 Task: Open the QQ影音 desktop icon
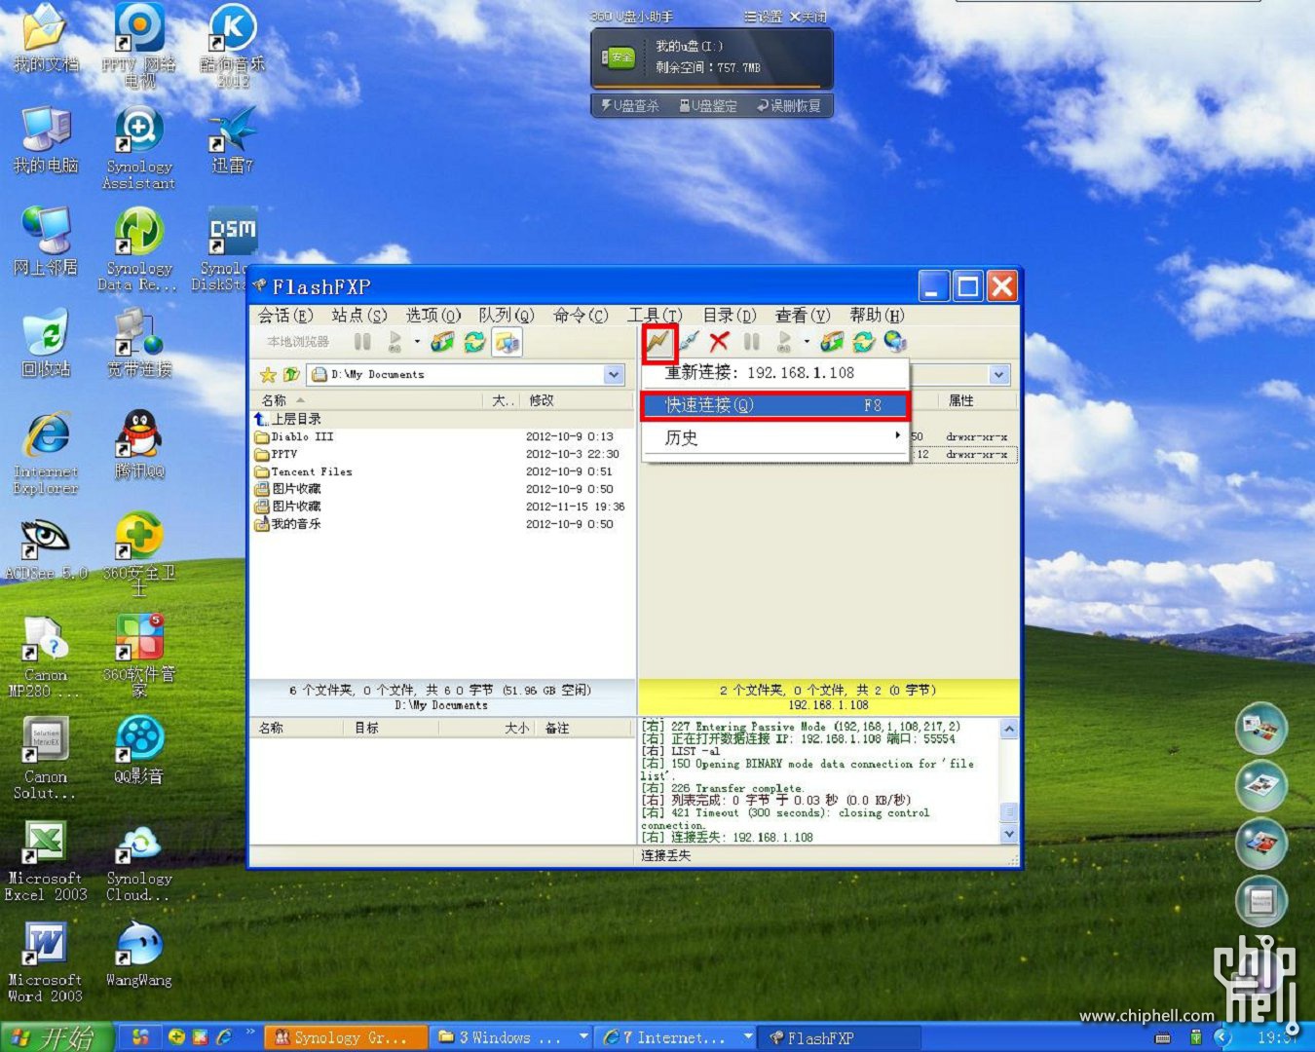[139, 750]
